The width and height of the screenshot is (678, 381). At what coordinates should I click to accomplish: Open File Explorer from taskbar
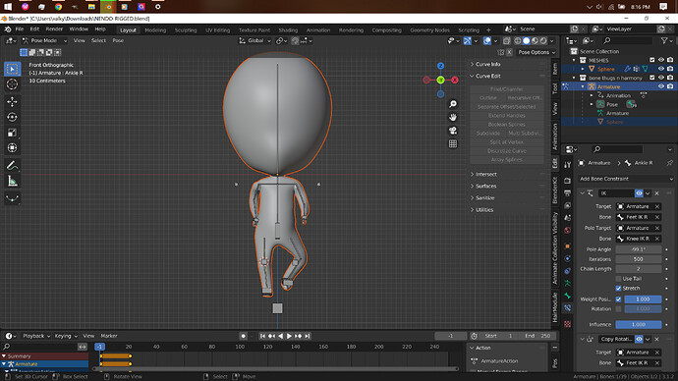tap(91, 7)
